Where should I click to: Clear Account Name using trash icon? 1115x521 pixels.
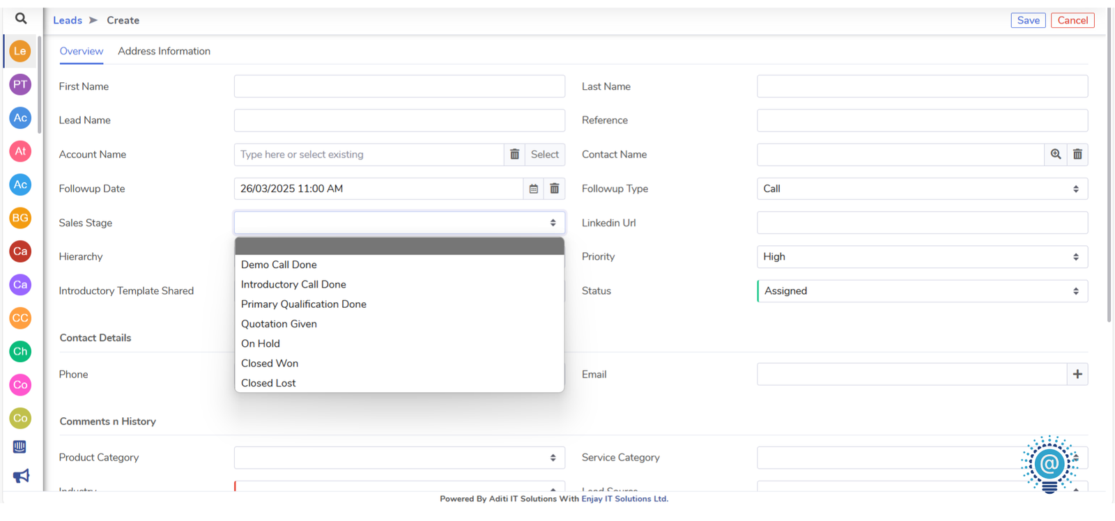click(514, 155)
